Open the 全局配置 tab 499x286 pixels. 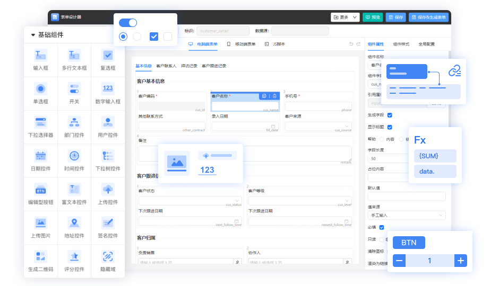(426, 44)
